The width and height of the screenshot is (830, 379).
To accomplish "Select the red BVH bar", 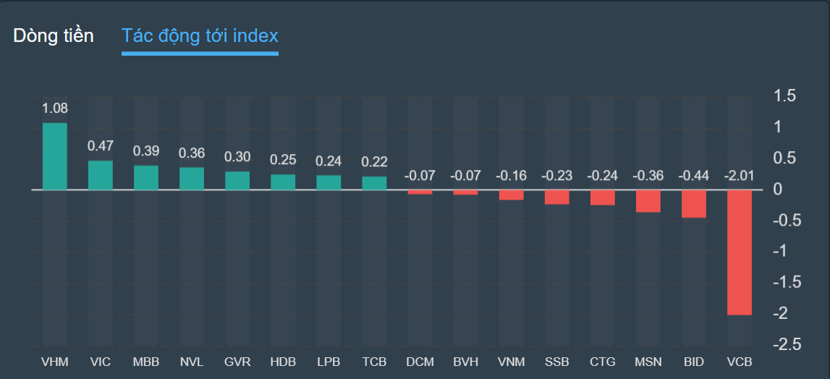I will coord(465,192).
